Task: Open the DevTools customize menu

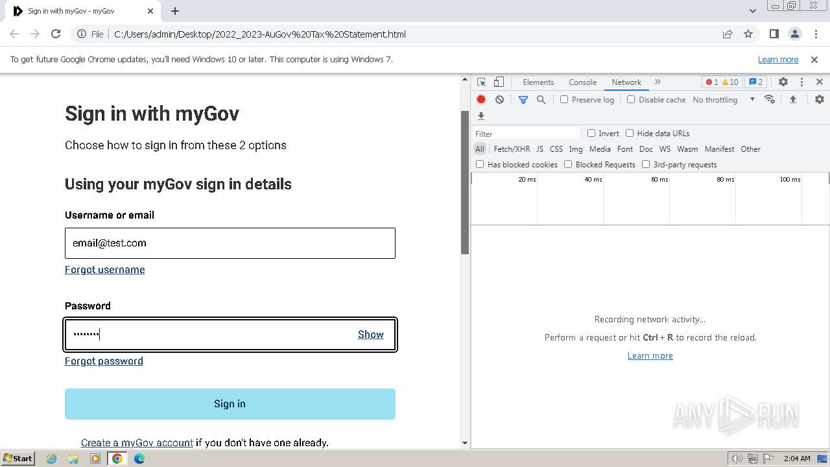Action: coord(801,82)
